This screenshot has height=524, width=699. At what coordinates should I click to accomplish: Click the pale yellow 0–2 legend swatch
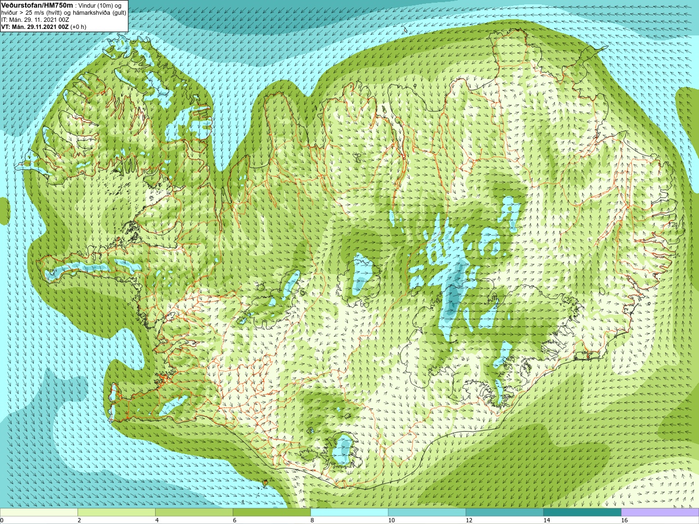point(39,513)
